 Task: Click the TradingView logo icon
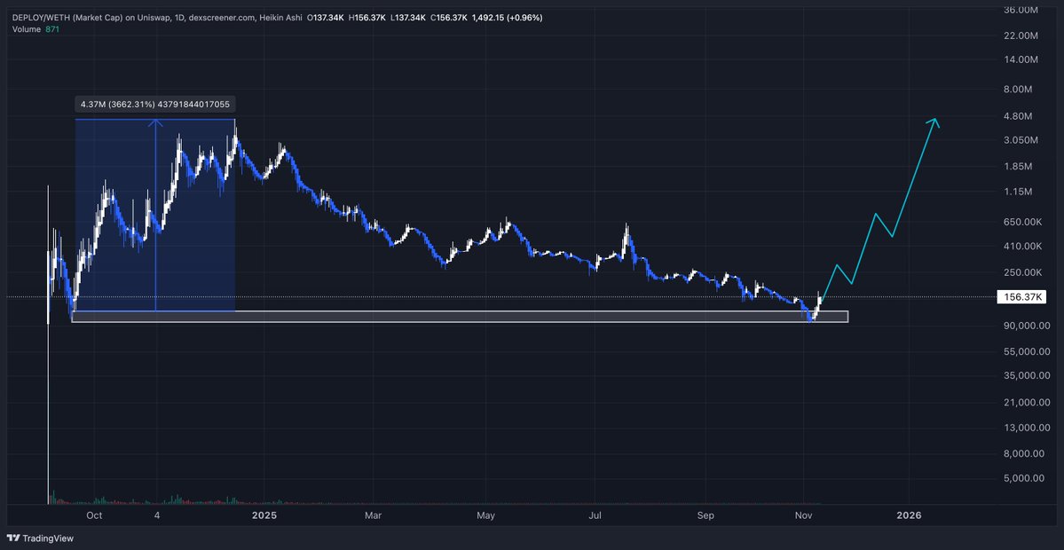pos(13,538)
